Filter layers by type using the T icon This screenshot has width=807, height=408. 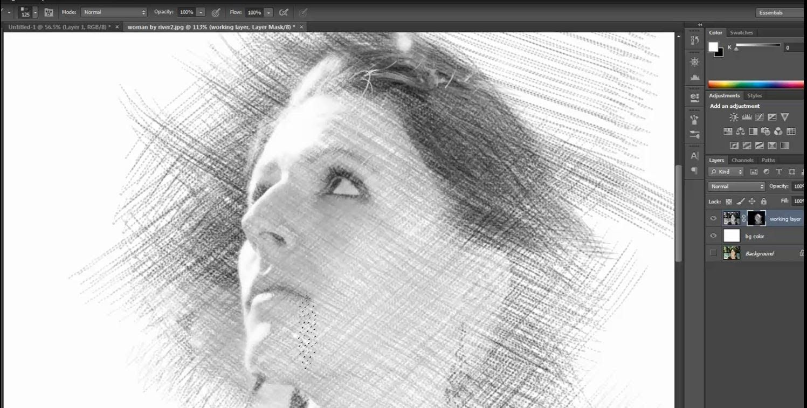(778, 171)
